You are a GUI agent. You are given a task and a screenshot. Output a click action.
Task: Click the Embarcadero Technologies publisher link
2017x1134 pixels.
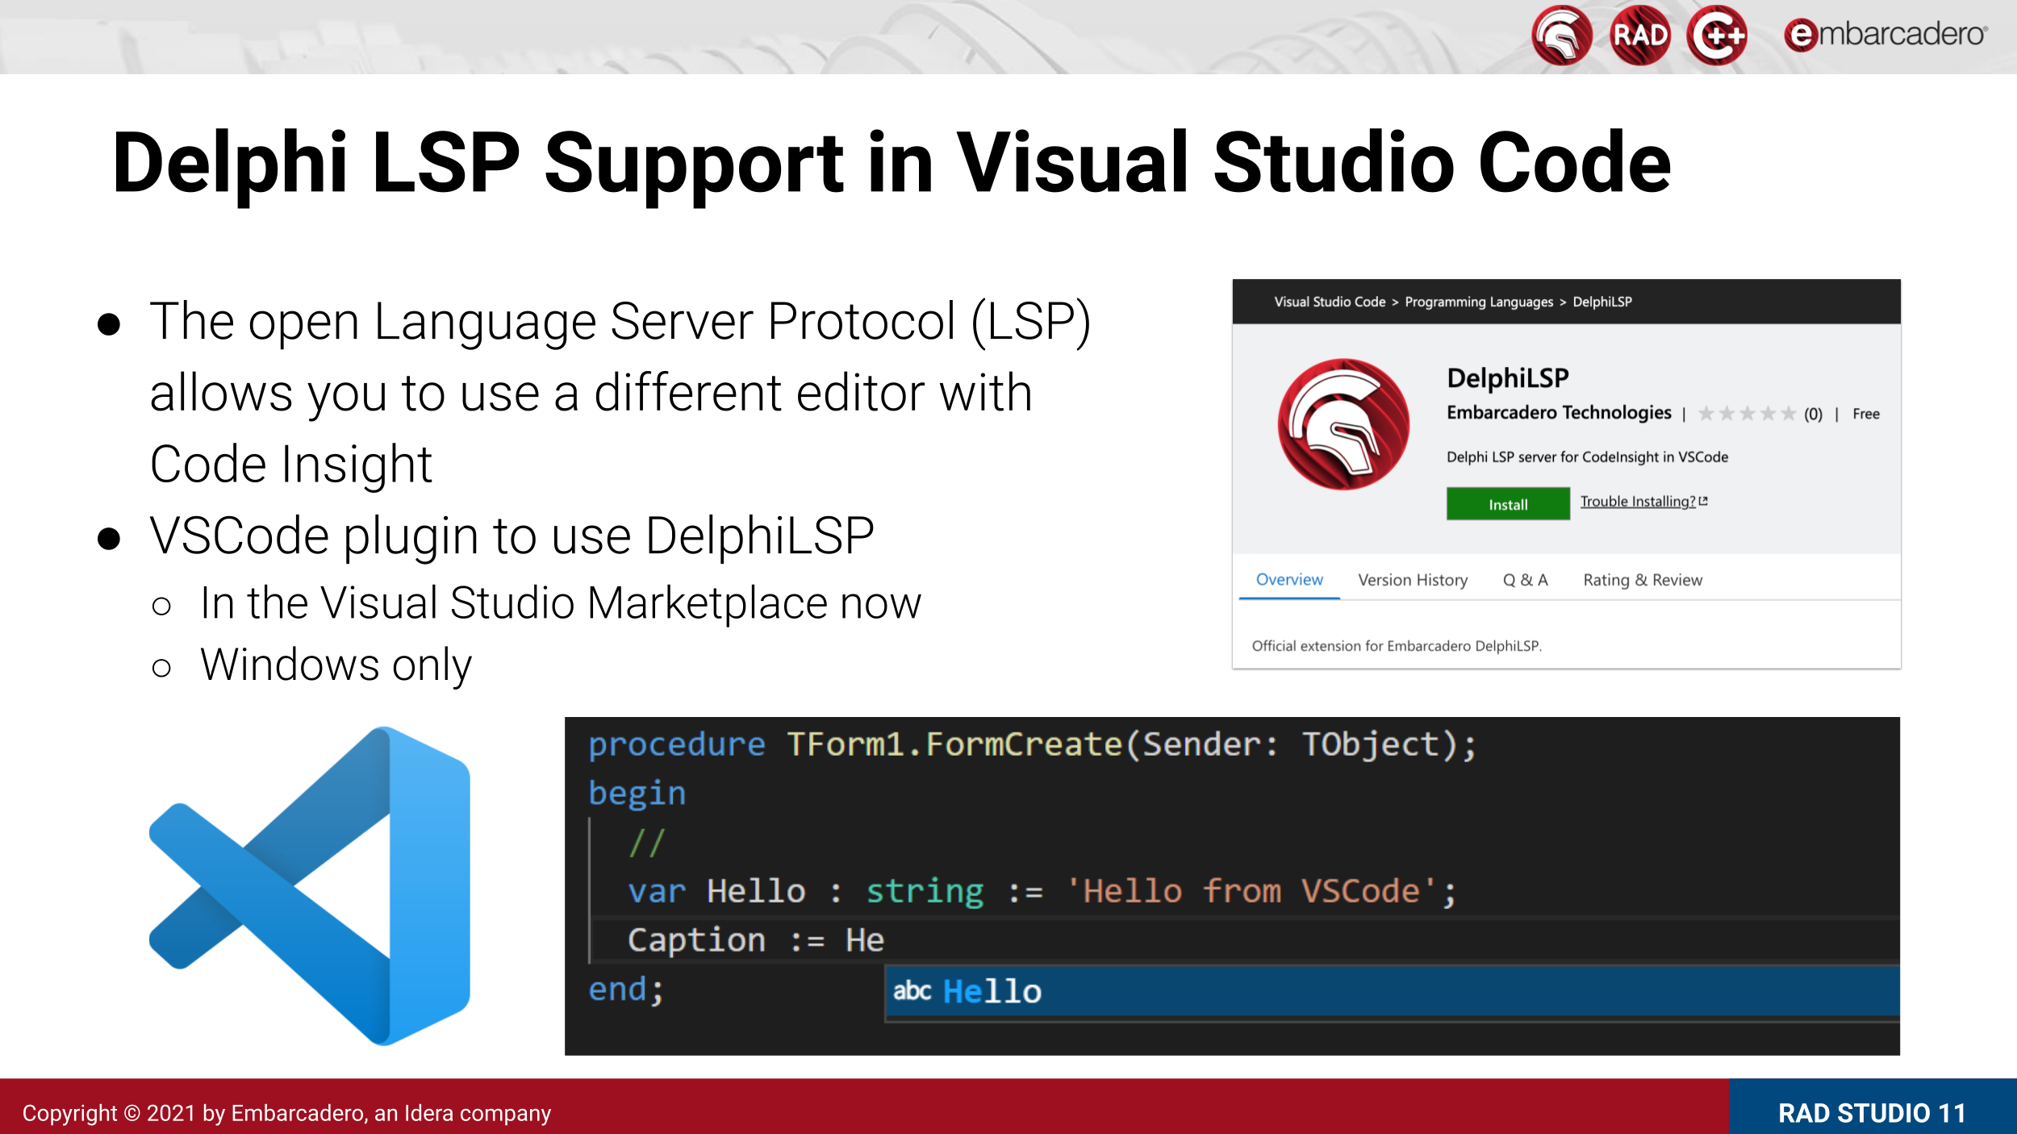[x=1558, y=413]
